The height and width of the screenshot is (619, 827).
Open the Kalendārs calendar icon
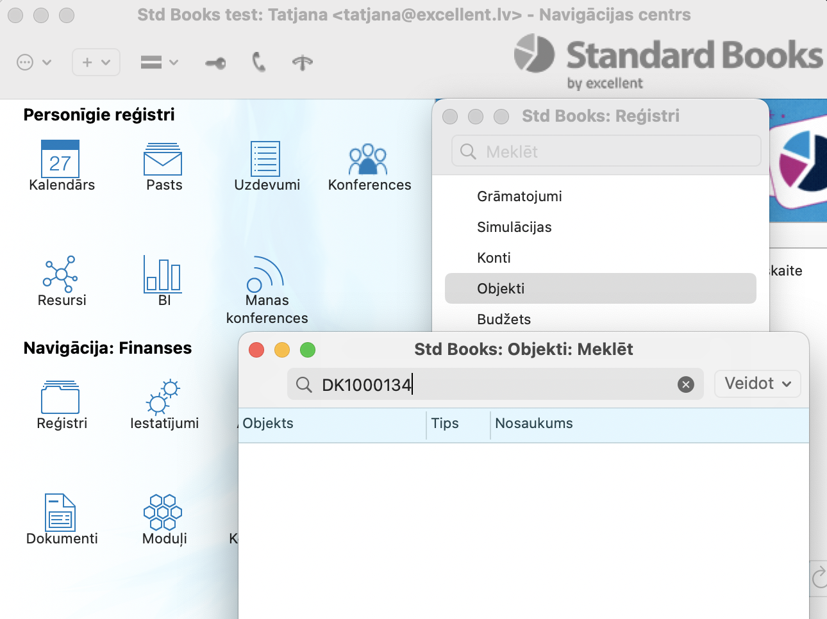60,160
